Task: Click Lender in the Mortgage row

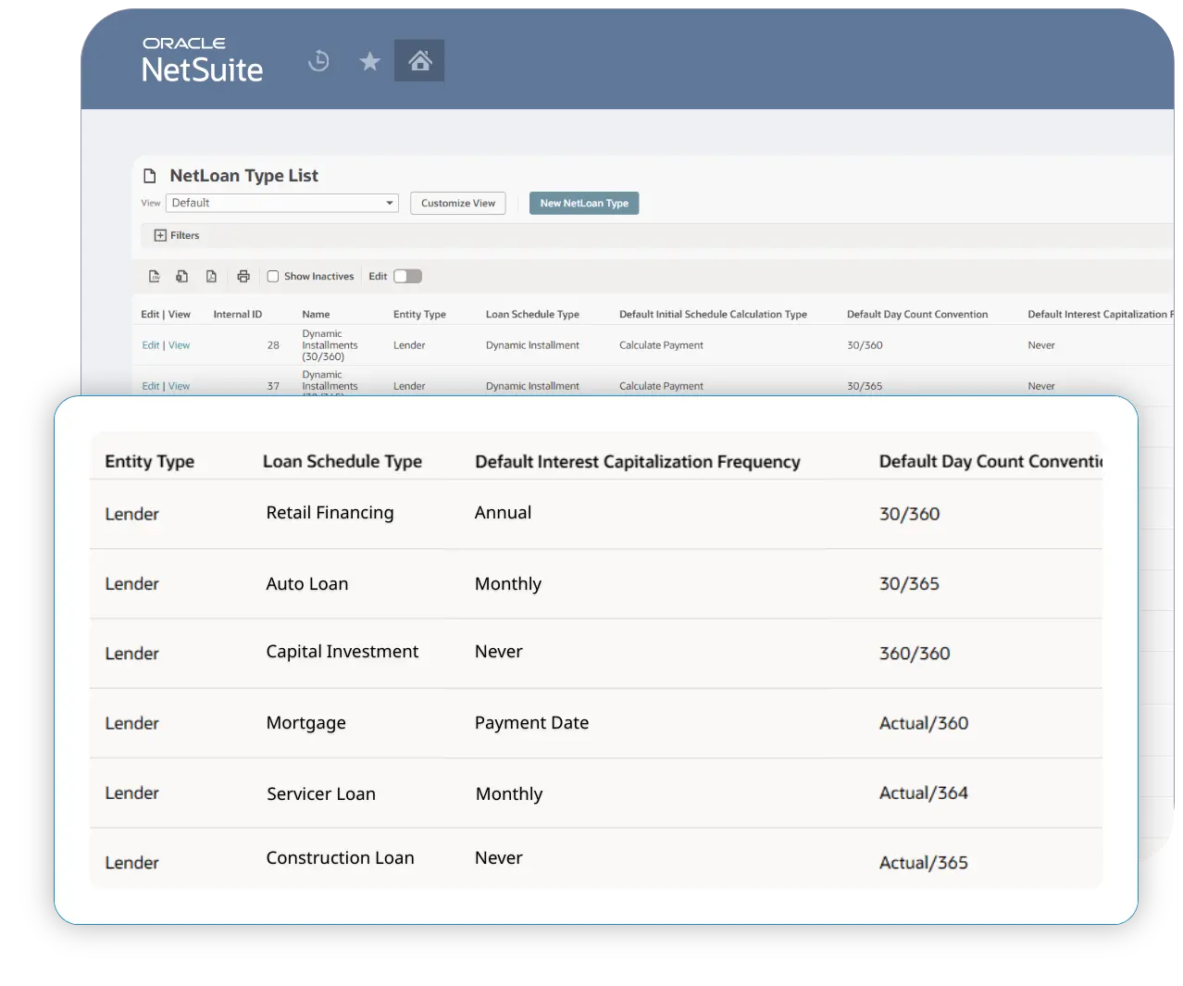Action: coord(132,723)
